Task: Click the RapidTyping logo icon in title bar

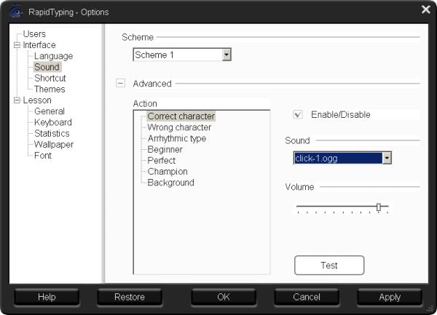Action: click(15, 12)
